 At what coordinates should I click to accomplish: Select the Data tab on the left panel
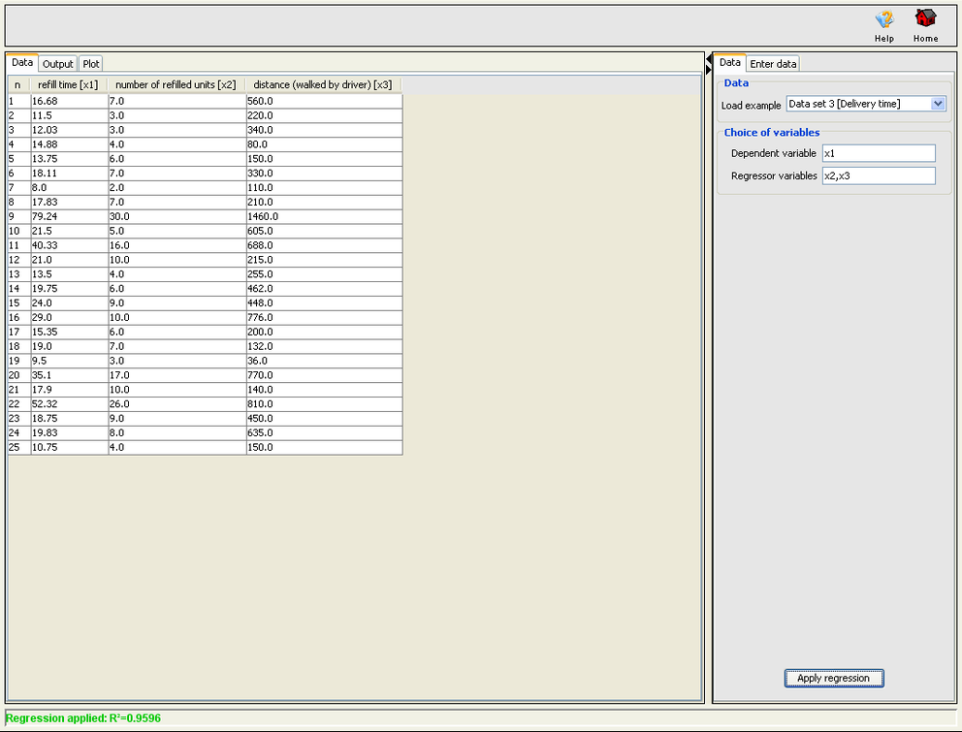tap(21, 62)
